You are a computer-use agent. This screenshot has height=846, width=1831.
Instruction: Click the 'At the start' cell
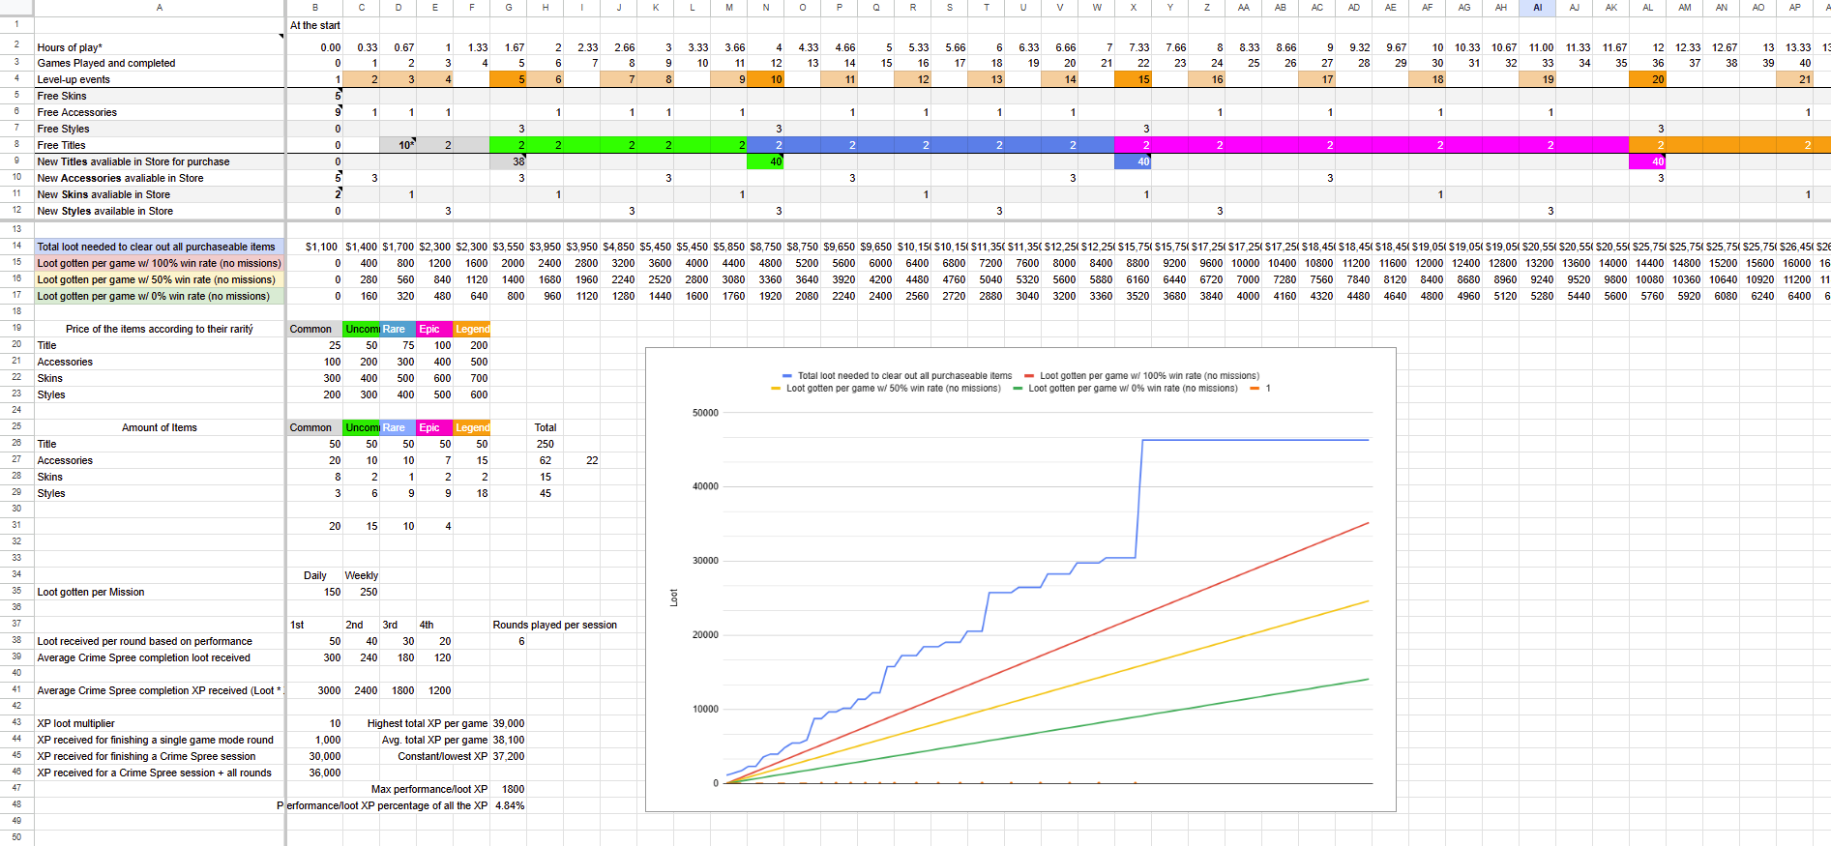[315, 25]
